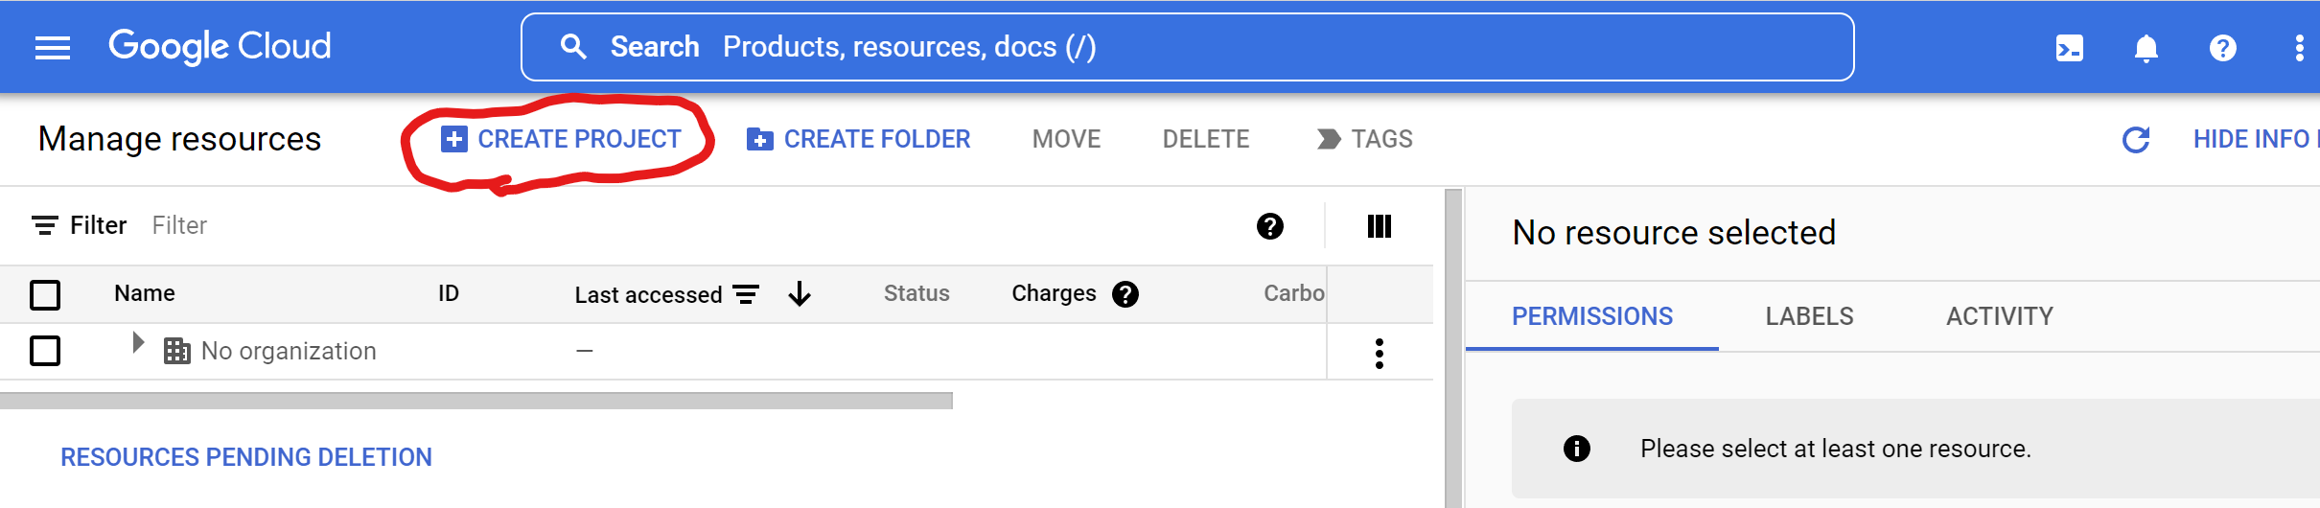
Task: Focus the Filter text field
Action: click(x=671, y=225)
